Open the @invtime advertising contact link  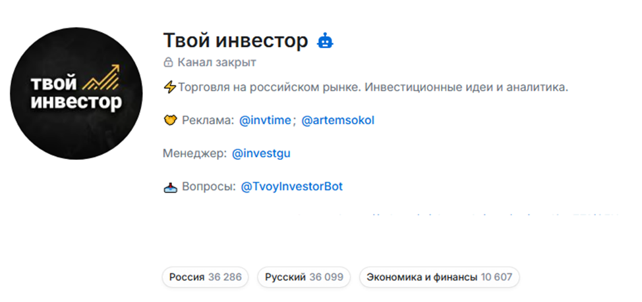click(x=264, y=120)
